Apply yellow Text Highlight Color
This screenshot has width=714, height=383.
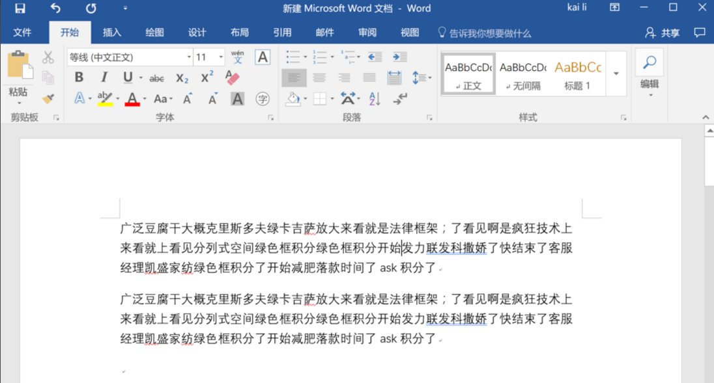(x=104, y=98)
